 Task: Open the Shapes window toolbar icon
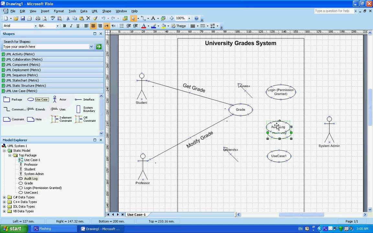pyautogui.click(x=125, y=18)
